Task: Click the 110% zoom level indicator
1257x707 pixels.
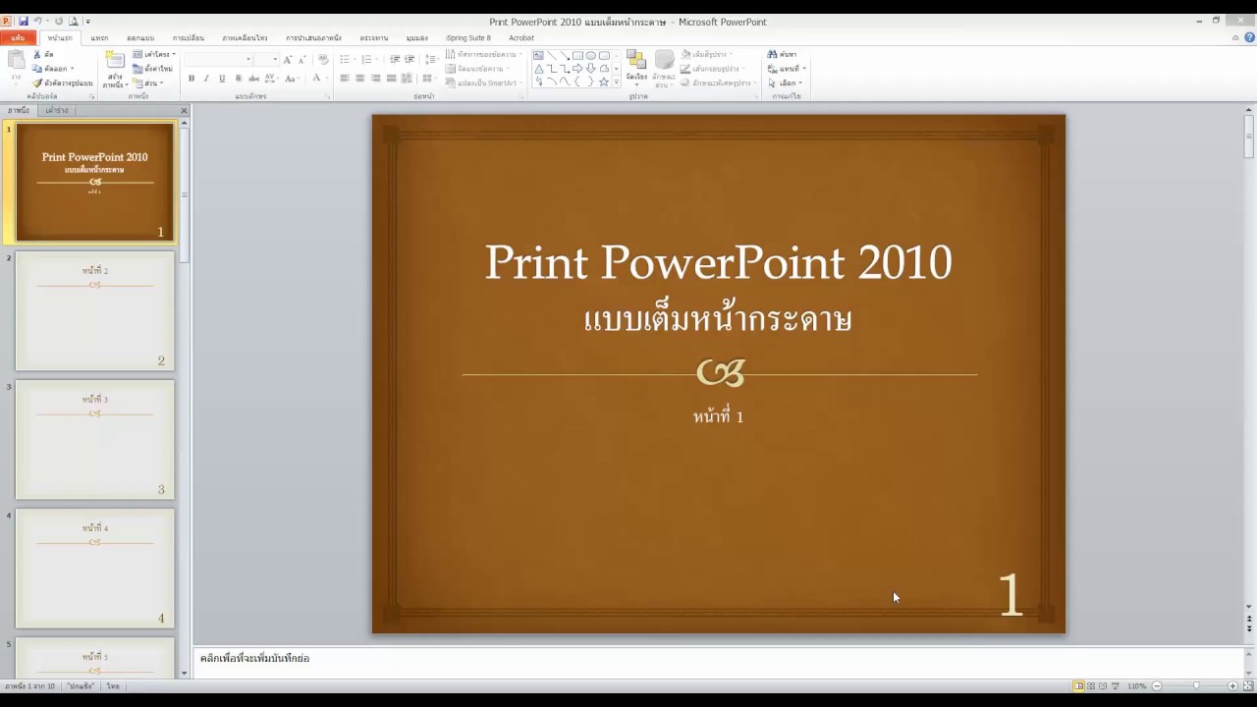Action: tap(1136, 685)
